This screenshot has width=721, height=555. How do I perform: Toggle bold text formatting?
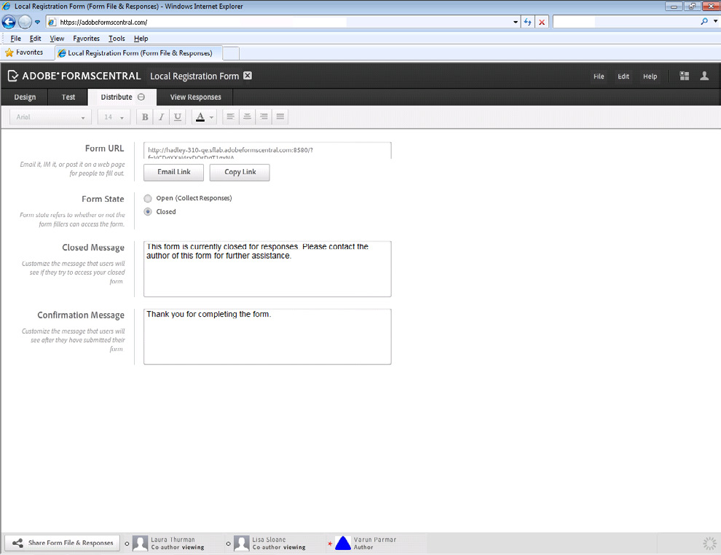pos(145,117)
